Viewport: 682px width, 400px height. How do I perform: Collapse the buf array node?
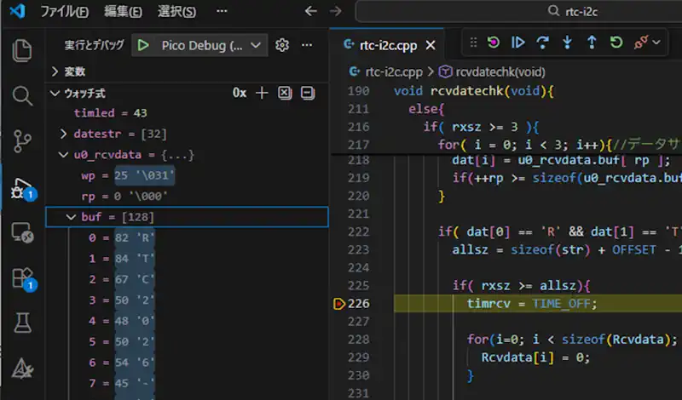pyautogui.click(x=72, y=217)
